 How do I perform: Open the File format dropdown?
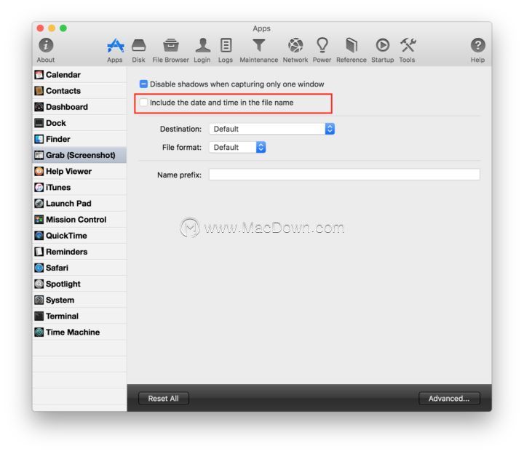[237, 147]
